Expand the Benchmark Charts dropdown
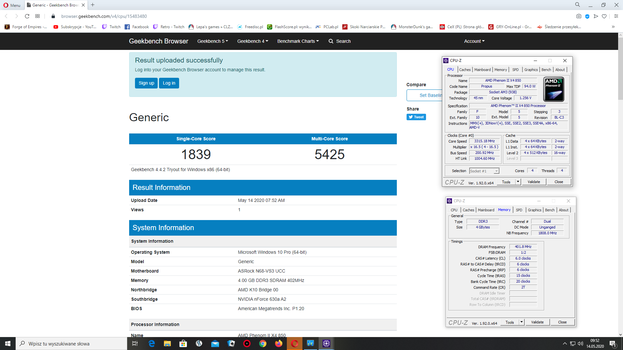This screenshot has height=350, width=623. 298,41
